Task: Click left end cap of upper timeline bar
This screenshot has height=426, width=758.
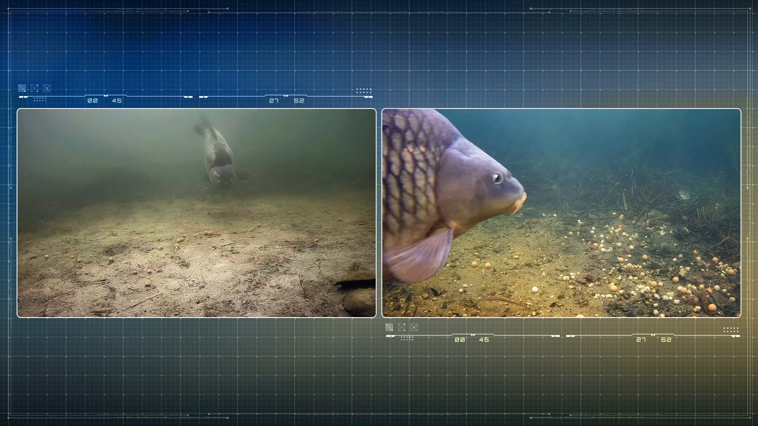Action: [23, 97]
